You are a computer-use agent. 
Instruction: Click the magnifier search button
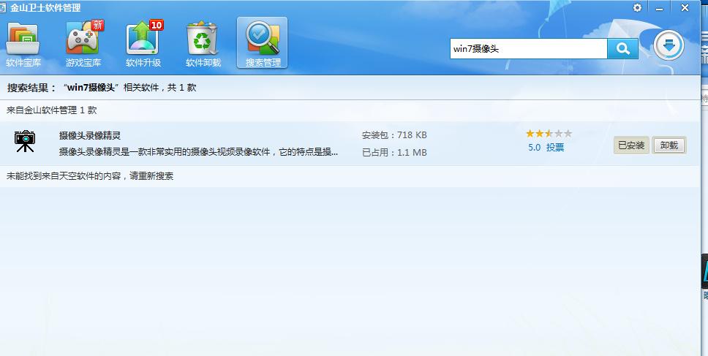622,49
